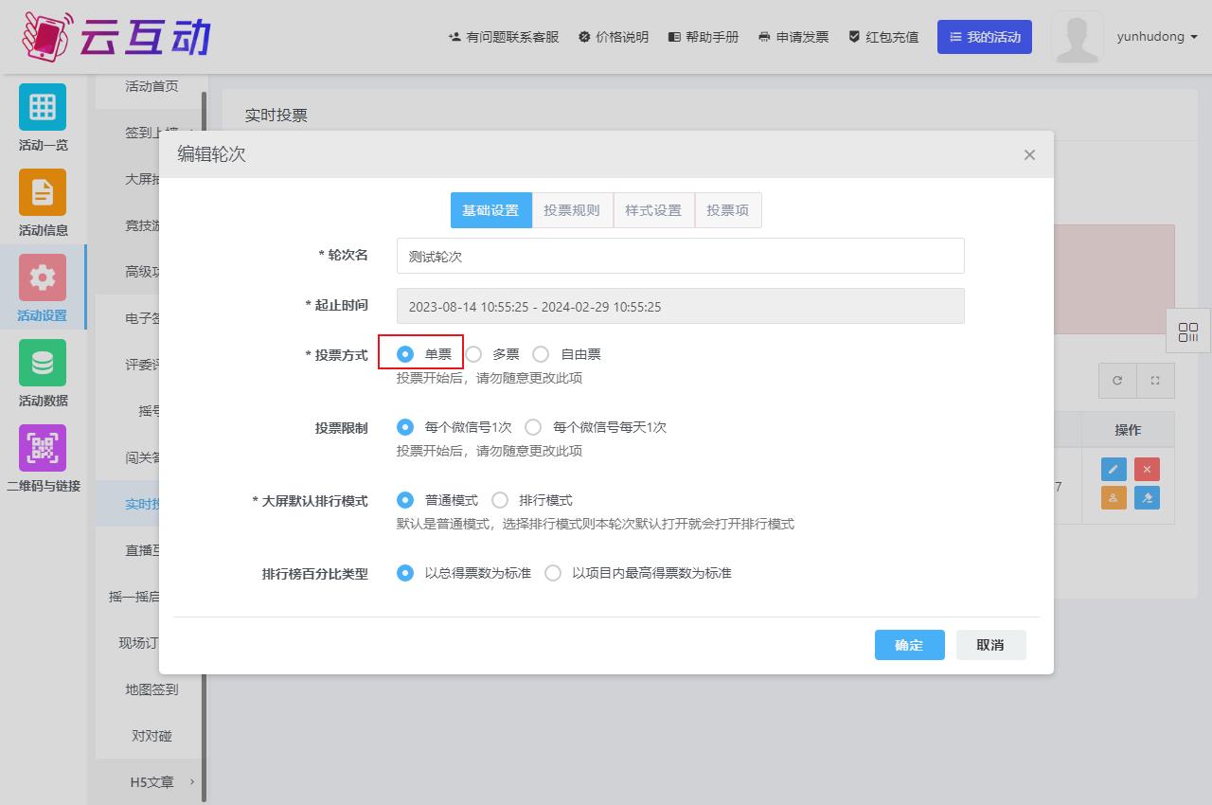The width and height of the screenshot is (1212, 805).
Task: Open the 活动数据 database icon
Action: (x=43, y=363)
